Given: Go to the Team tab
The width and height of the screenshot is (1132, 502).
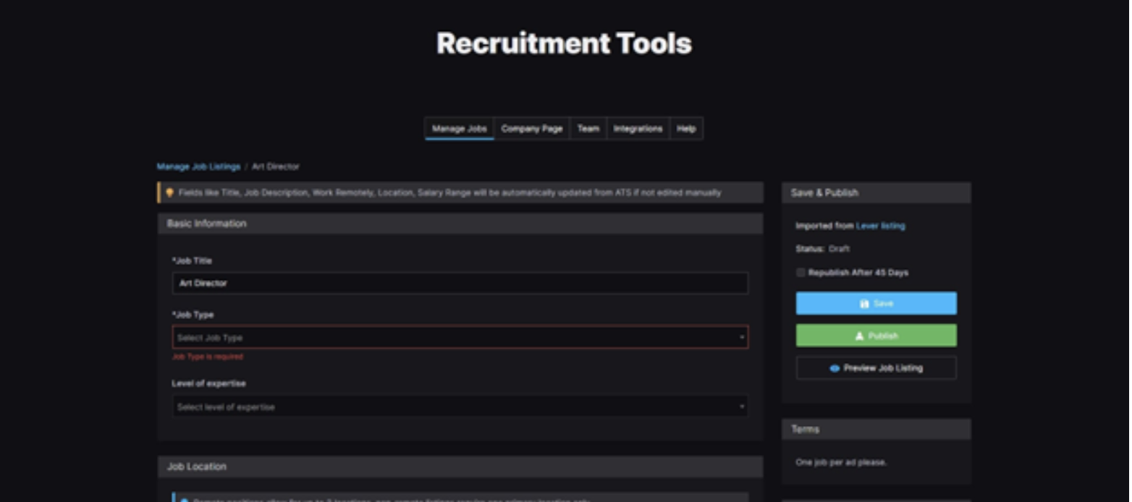Looking at the screenshot, I should pyautogui.click(x=588, y=129).
